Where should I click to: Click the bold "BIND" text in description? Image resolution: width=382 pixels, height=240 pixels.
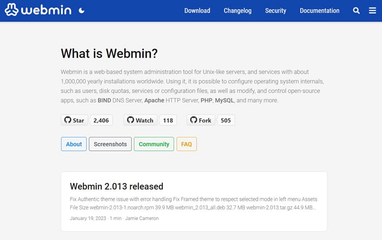[104, 100]
